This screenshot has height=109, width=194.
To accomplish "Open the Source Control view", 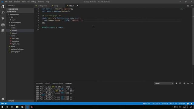I will pyautogui.click(x=3, y=19).
